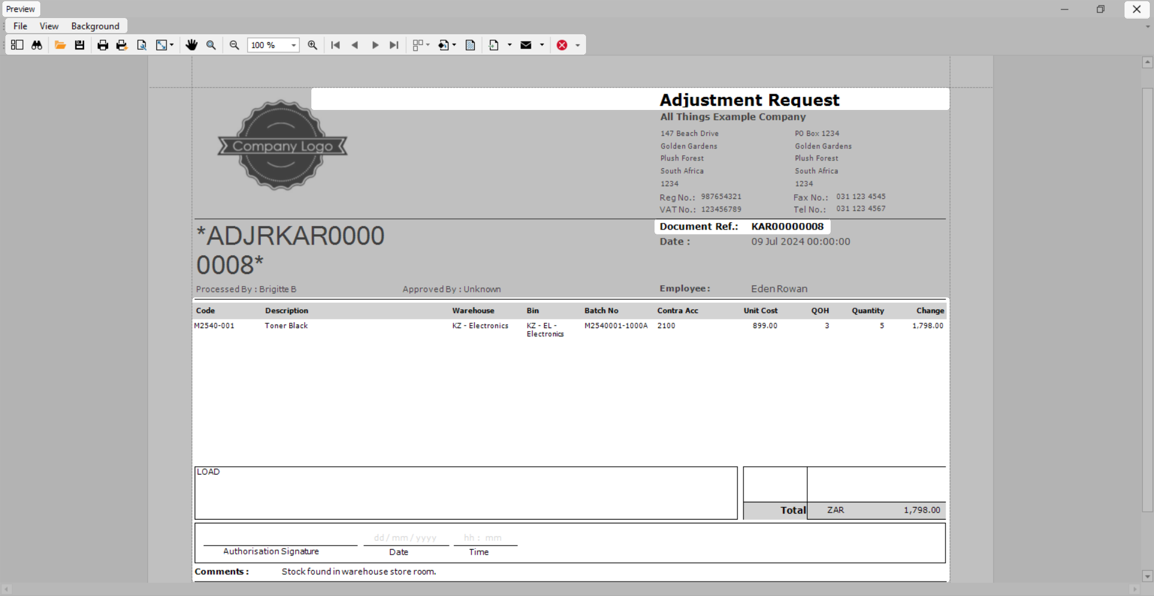Image resolution: width=1154 pixels, height=596 pixels.
Task: Zoom out with the minus magnifier
Action: pos(234,45)
